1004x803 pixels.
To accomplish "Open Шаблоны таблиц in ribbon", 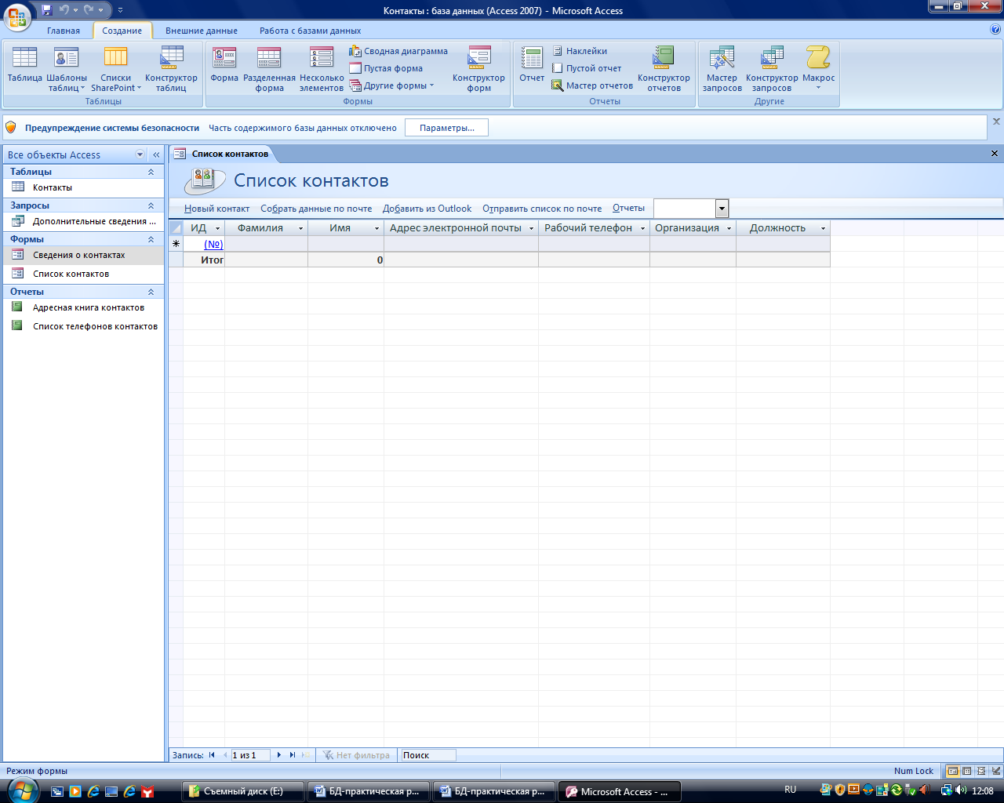I will pyautogui.click(x=67, y=69).
